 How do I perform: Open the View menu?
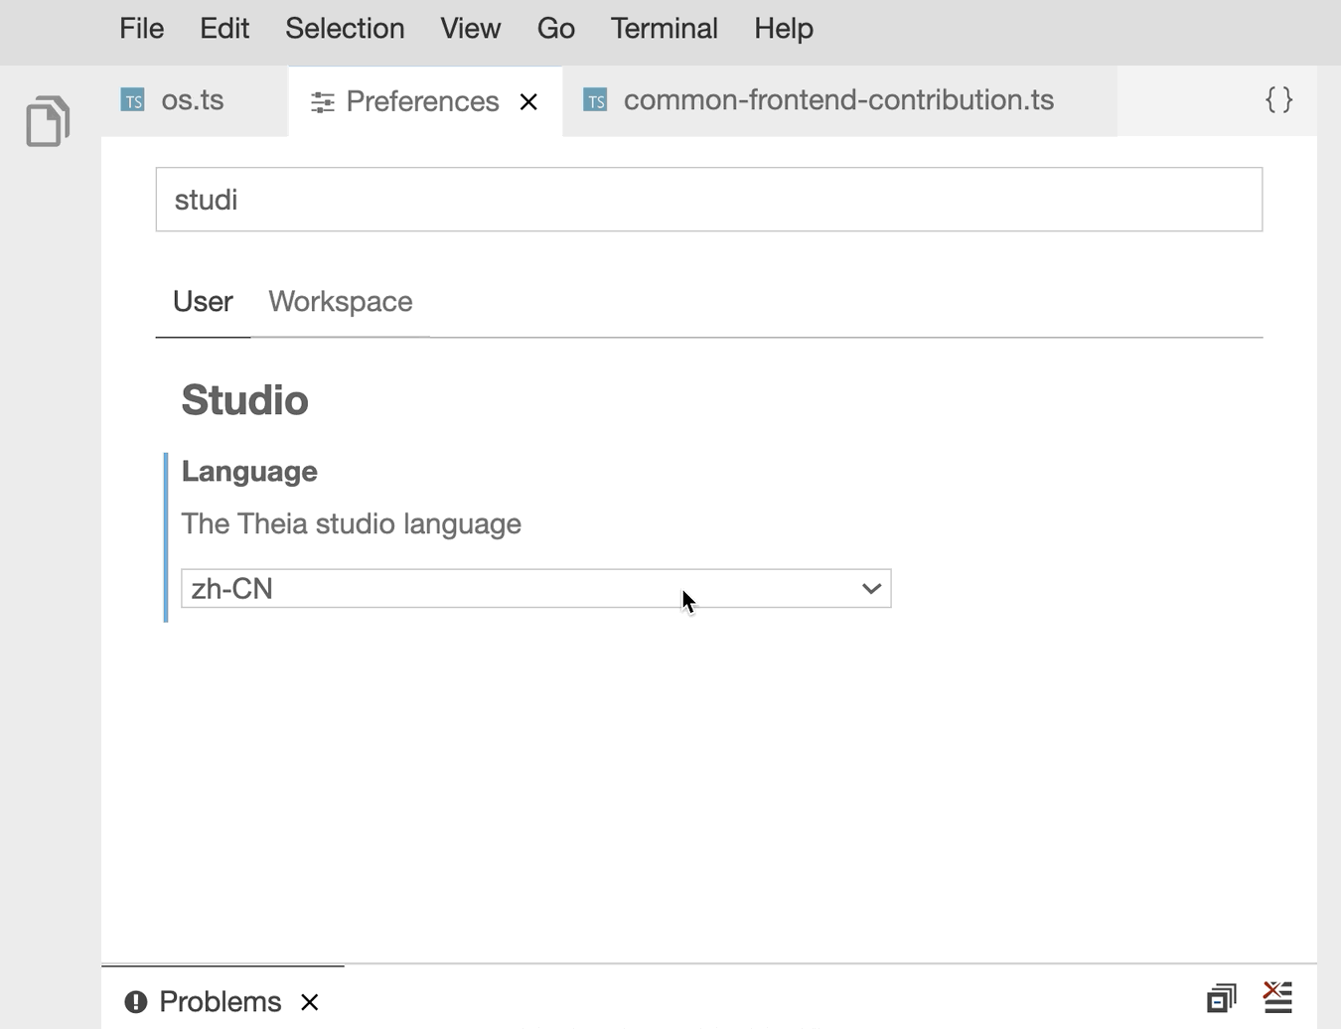point(470,28)
